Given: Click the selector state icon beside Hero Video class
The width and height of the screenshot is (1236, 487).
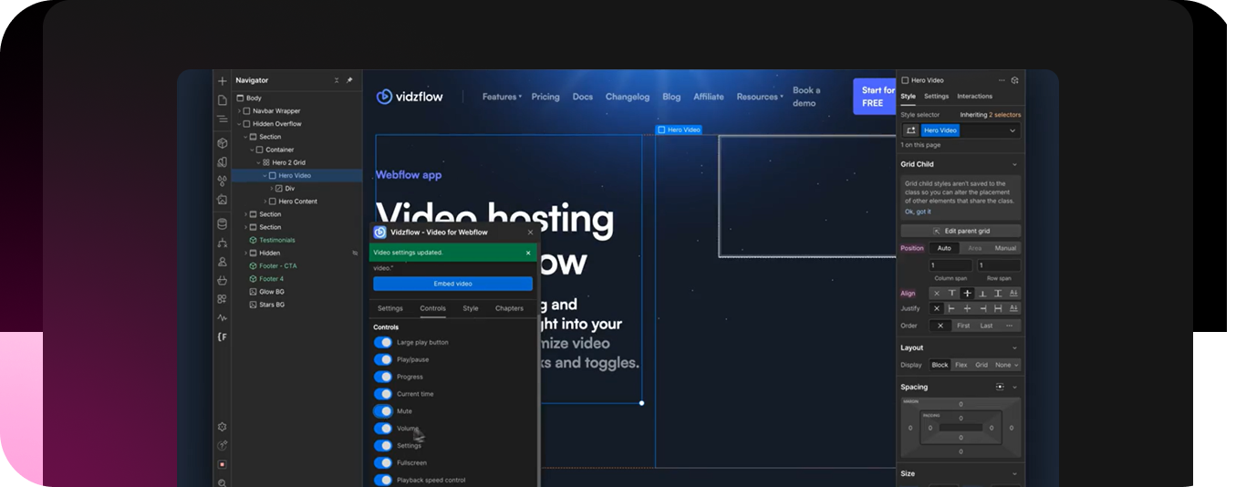Looking at the screenshot, I should (x=910, y=130).
